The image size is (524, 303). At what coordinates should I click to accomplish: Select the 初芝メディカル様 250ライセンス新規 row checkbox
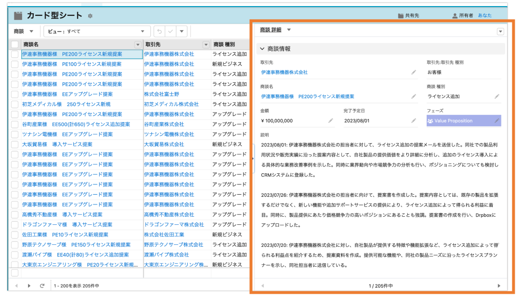point(15,104)
